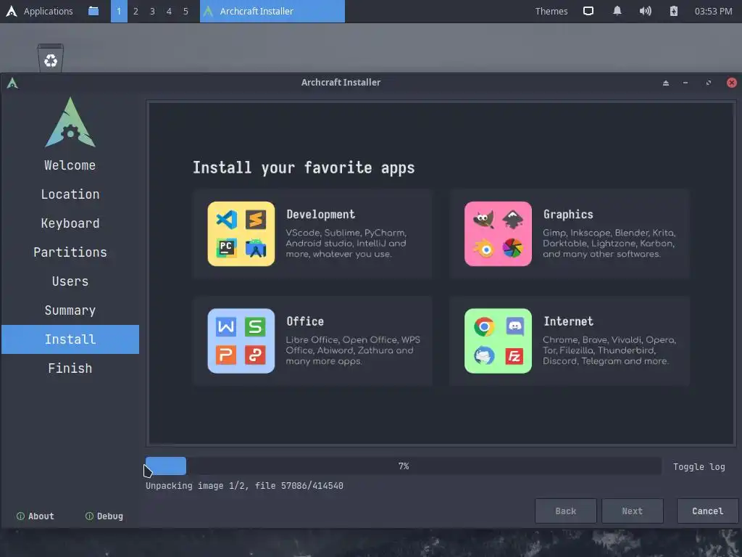Click the Graphics heading text
Screen dimensions: 742x557
tap(568, 214)
